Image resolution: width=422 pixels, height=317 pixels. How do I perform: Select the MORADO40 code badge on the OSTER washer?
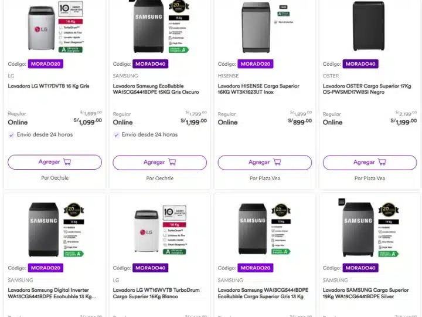360,64
